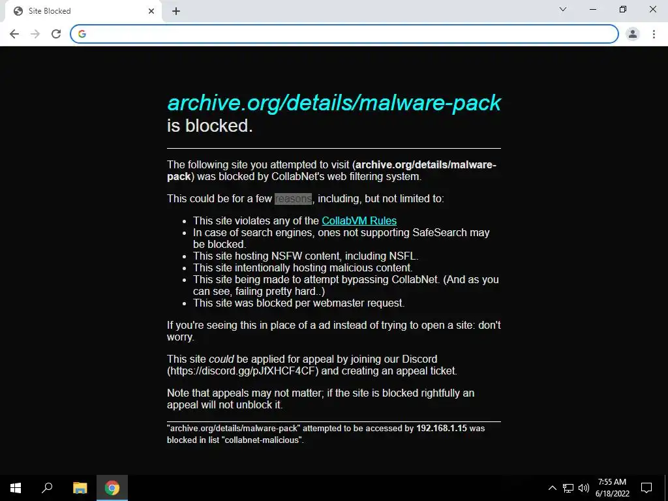This screenshot has height=501, width=668.
Task: Open network status tray icon
Action: click(568, 488)
